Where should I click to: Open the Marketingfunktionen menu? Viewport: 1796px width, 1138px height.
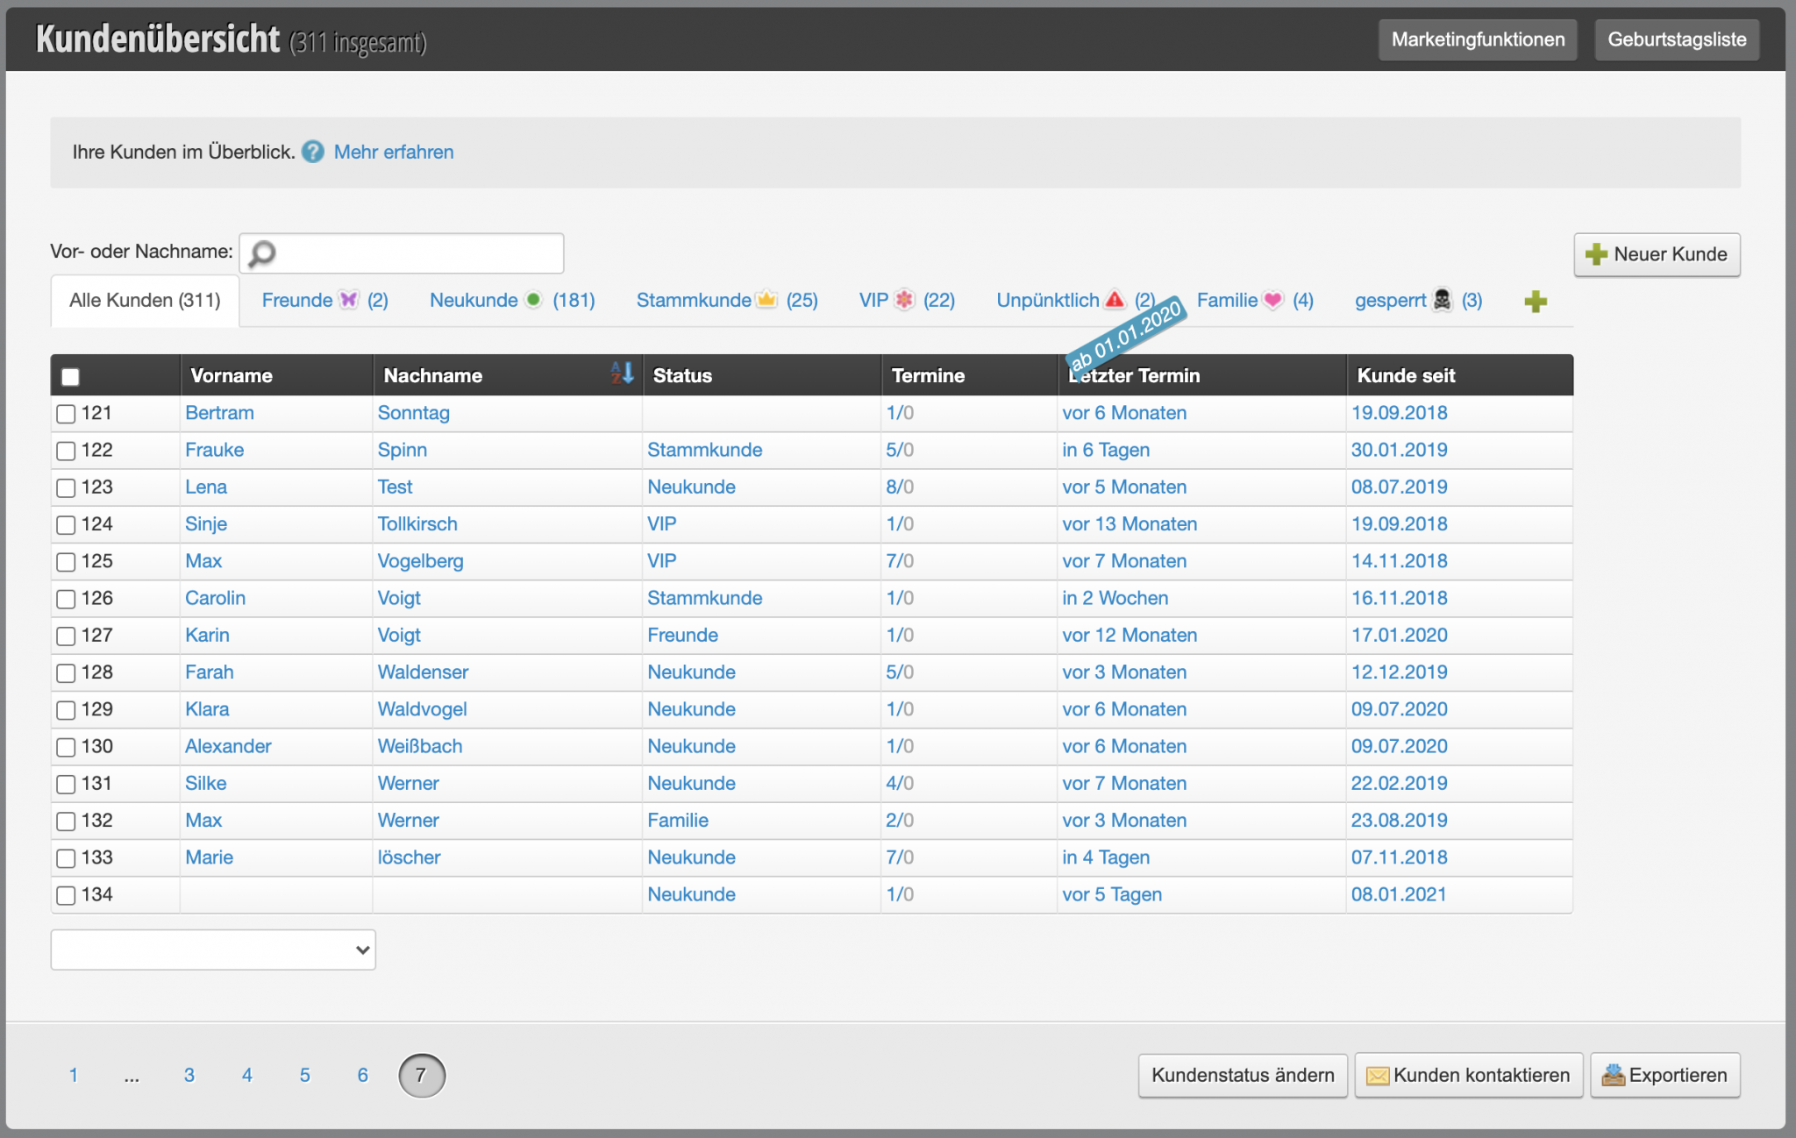(1477, 39)
